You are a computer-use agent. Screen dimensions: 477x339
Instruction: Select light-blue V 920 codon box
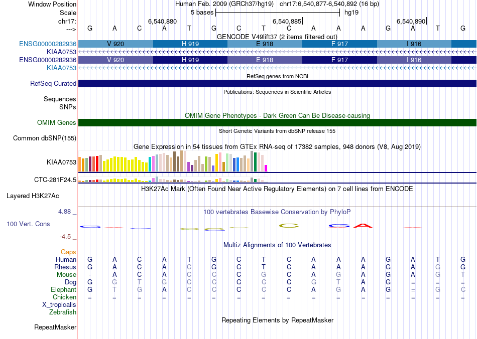click(x=115, y=44)
